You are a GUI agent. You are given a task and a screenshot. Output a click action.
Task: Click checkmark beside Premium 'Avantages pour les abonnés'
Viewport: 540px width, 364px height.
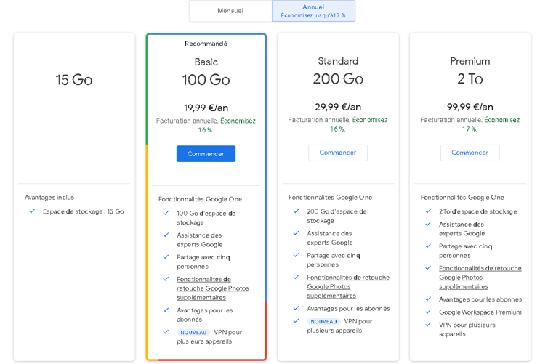(x=428, y=299)
